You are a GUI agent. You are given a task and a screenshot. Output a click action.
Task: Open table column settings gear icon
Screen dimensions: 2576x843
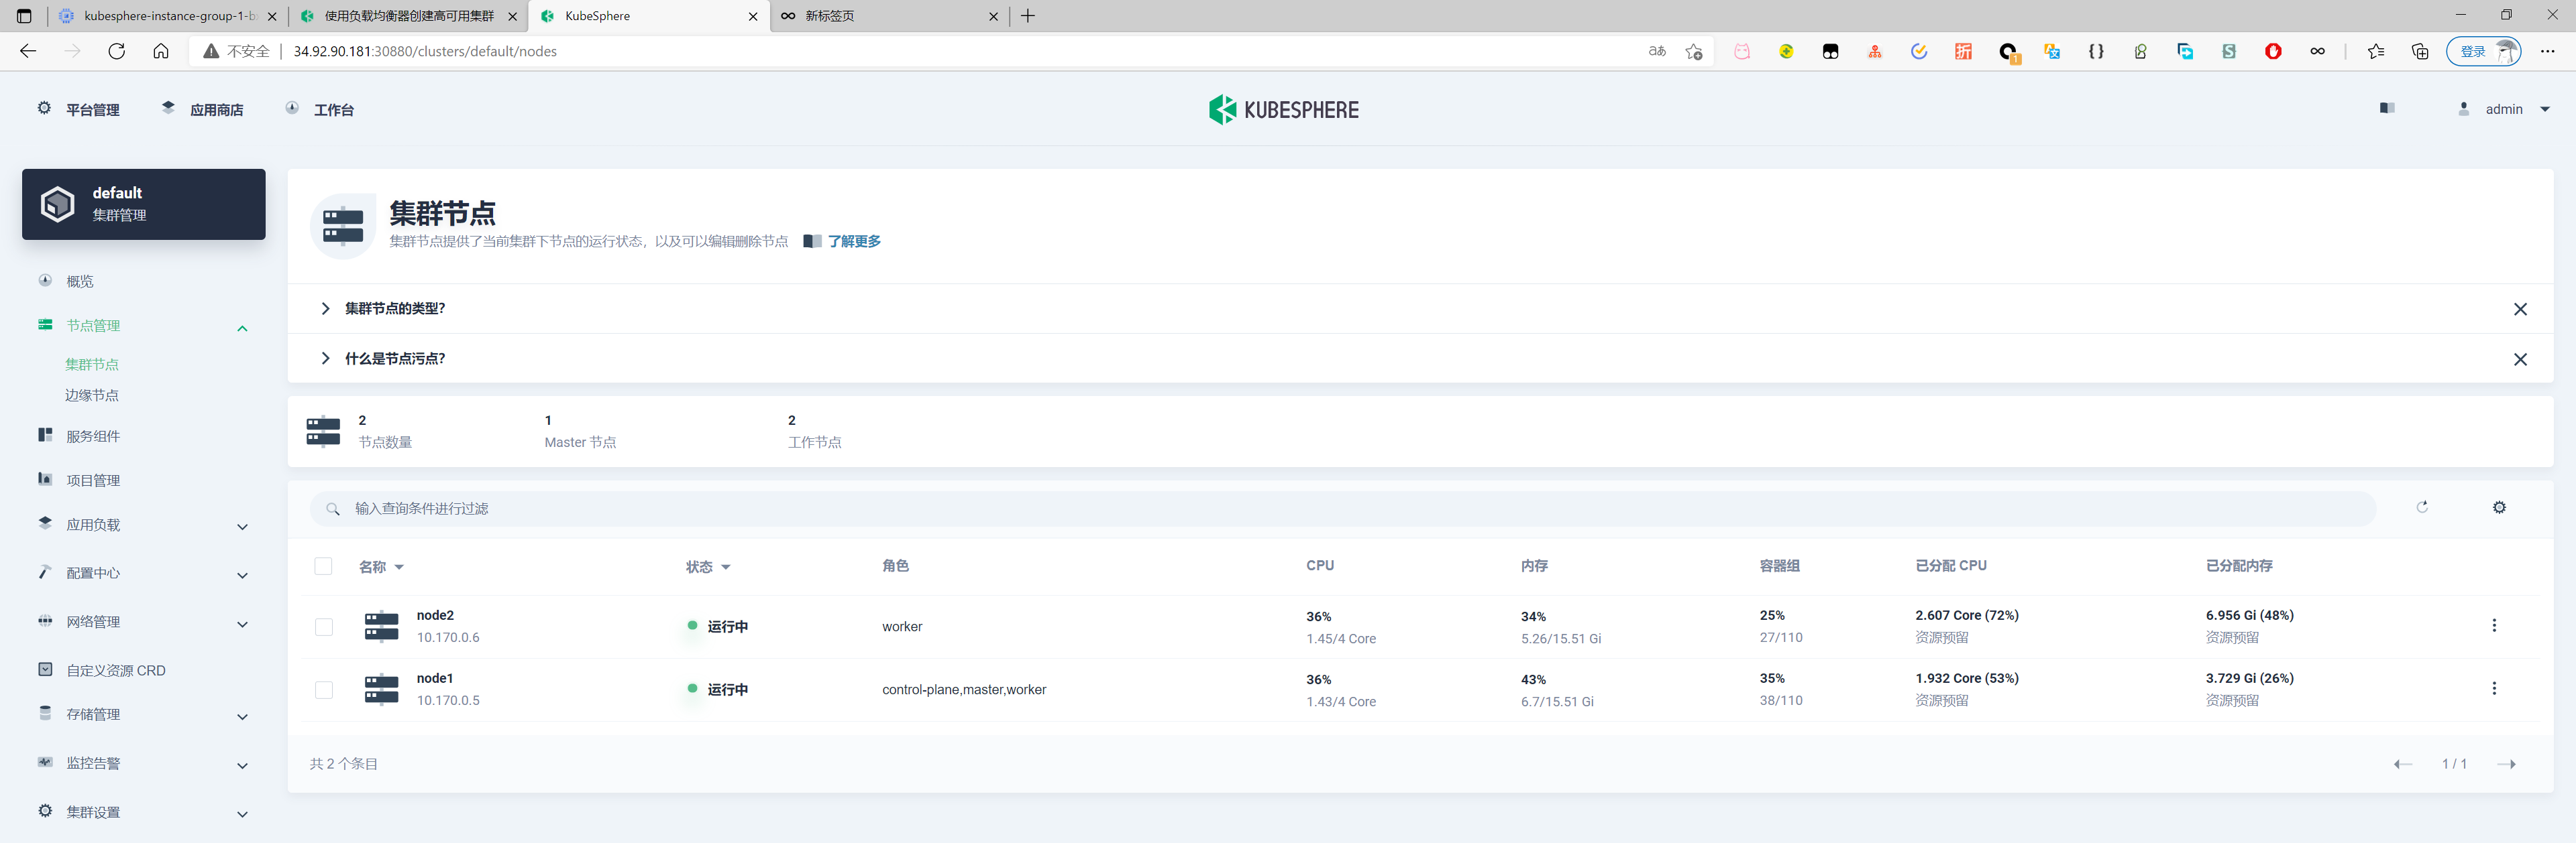point(2498,507)
